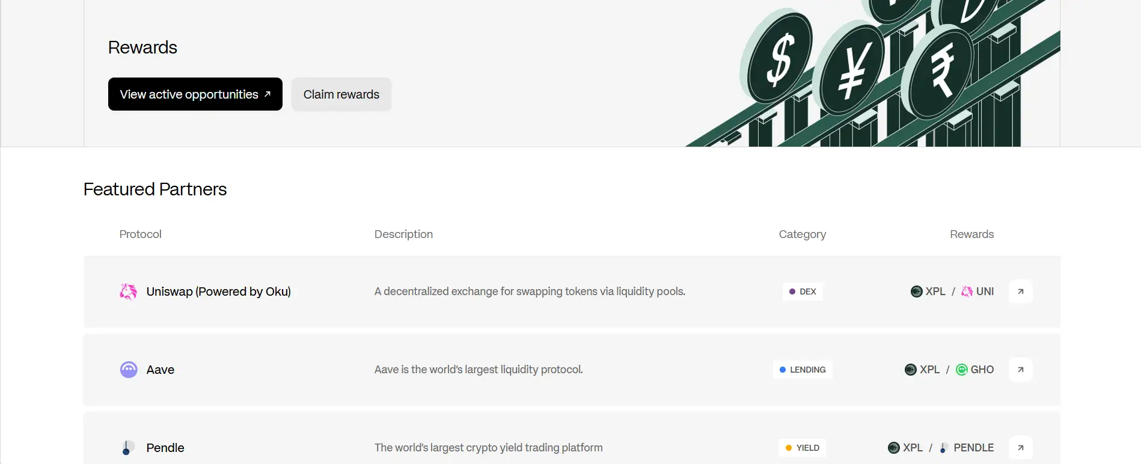Click the Rewards column header

tap(971, 234)
